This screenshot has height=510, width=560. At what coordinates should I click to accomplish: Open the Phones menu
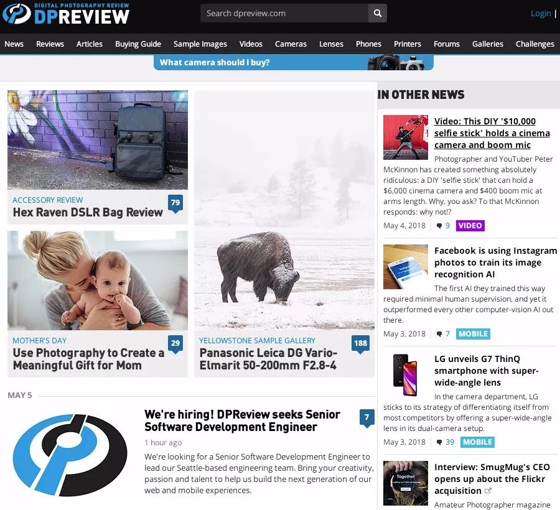[368, 44]
